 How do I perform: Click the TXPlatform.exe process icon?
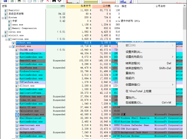[x=17, y=83]
